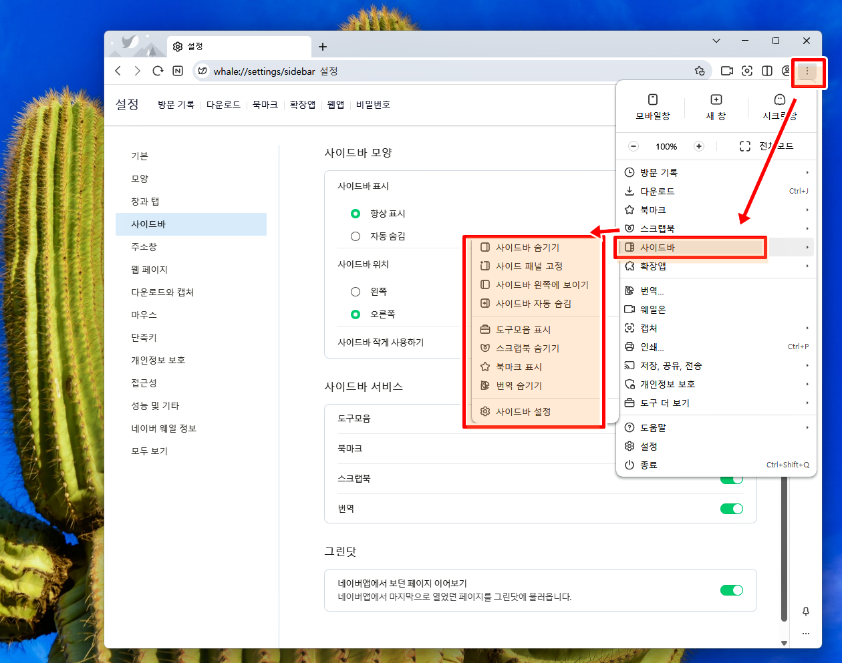The image size is (842, 663).
Task: Open Naver home with the N icon
Action: [x=178, y=71]
